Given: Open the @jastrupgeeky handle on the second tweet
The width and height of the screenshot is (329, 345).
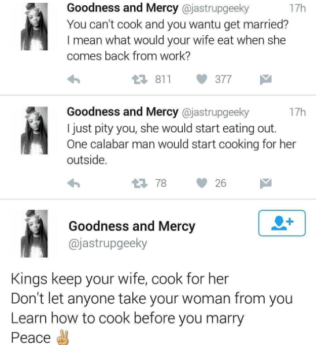Looking at the screenshot, I should [x=215, y=113].
